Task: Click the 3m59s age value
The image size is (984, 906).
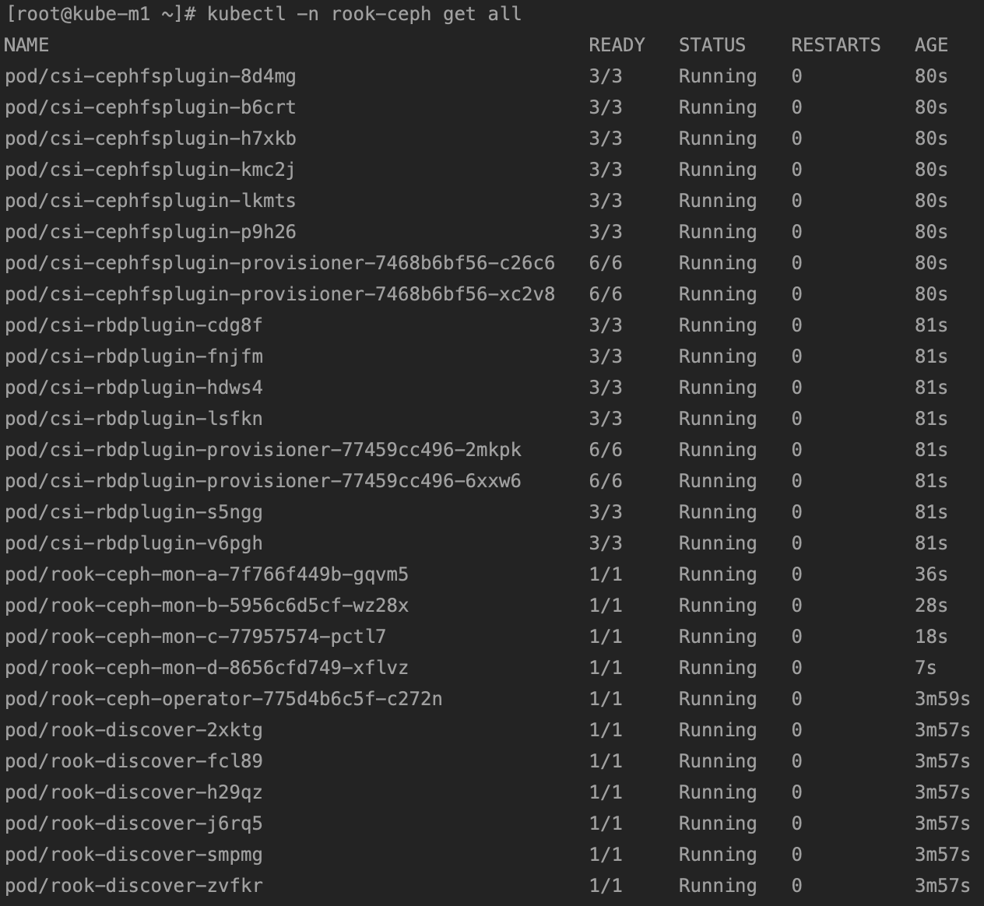Action: tap(942, 699)
